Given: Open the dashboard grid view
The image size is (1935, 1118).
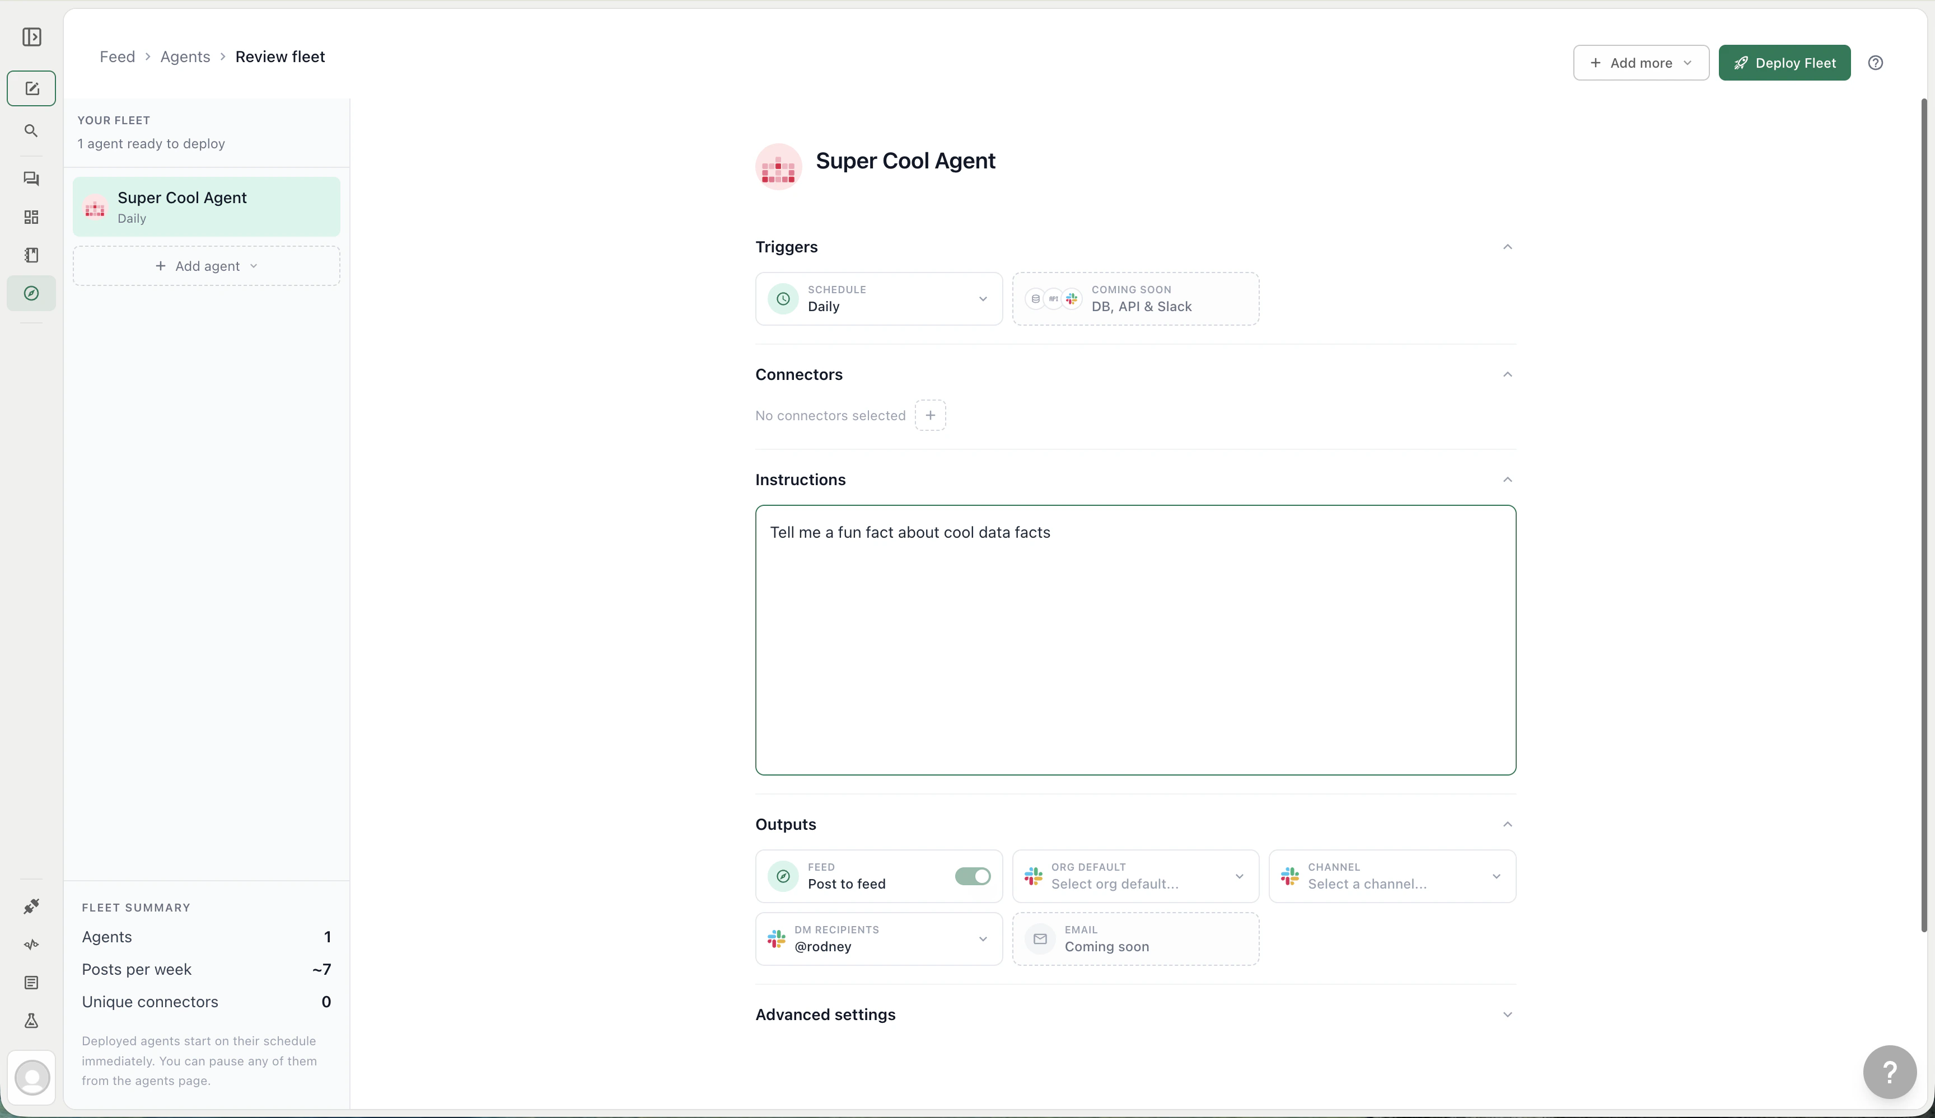Looking at the screenshot, I should pyautogui.click(x=31, y=217).
